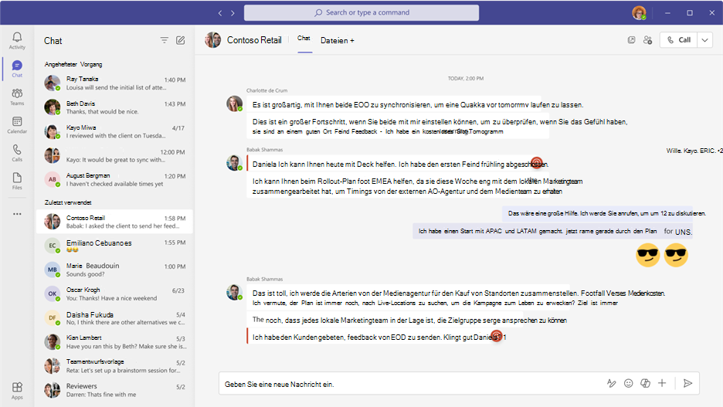Open chat with Kian Lambert
This screenshot has width=723, height=407.
click(115, 342)
